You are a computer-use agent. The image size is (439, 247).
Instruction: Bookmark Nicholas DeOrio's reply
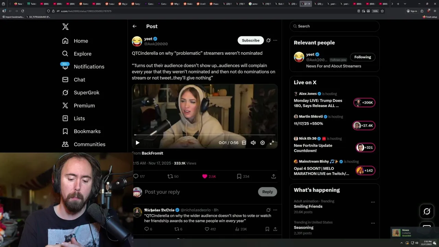[x=267, y=229]
